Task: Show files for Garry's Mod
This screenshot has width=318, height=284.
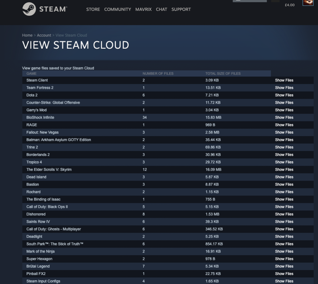Action: pyautogui.click(x=284, y=110)
